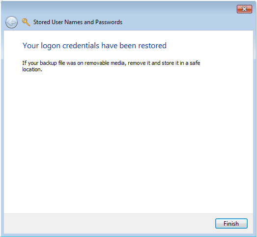Click the word 'logon' in the blue heading

point(51,46)
